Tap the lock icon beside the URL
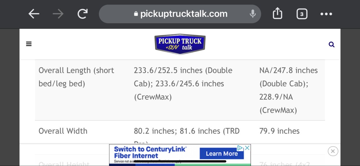 (136, 14)
